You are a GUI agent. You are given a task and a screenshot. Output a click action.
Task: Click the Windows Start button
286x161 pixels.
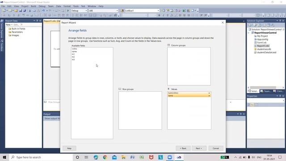4,157
